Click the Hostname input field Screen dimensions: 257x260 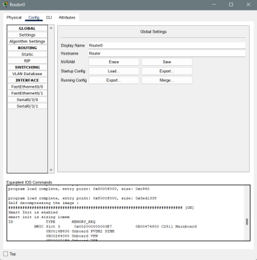pos(167,53)
